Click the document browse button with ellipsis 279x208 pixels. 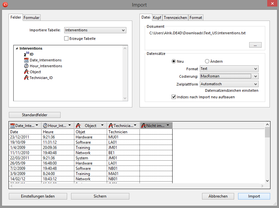click(255, 45)
